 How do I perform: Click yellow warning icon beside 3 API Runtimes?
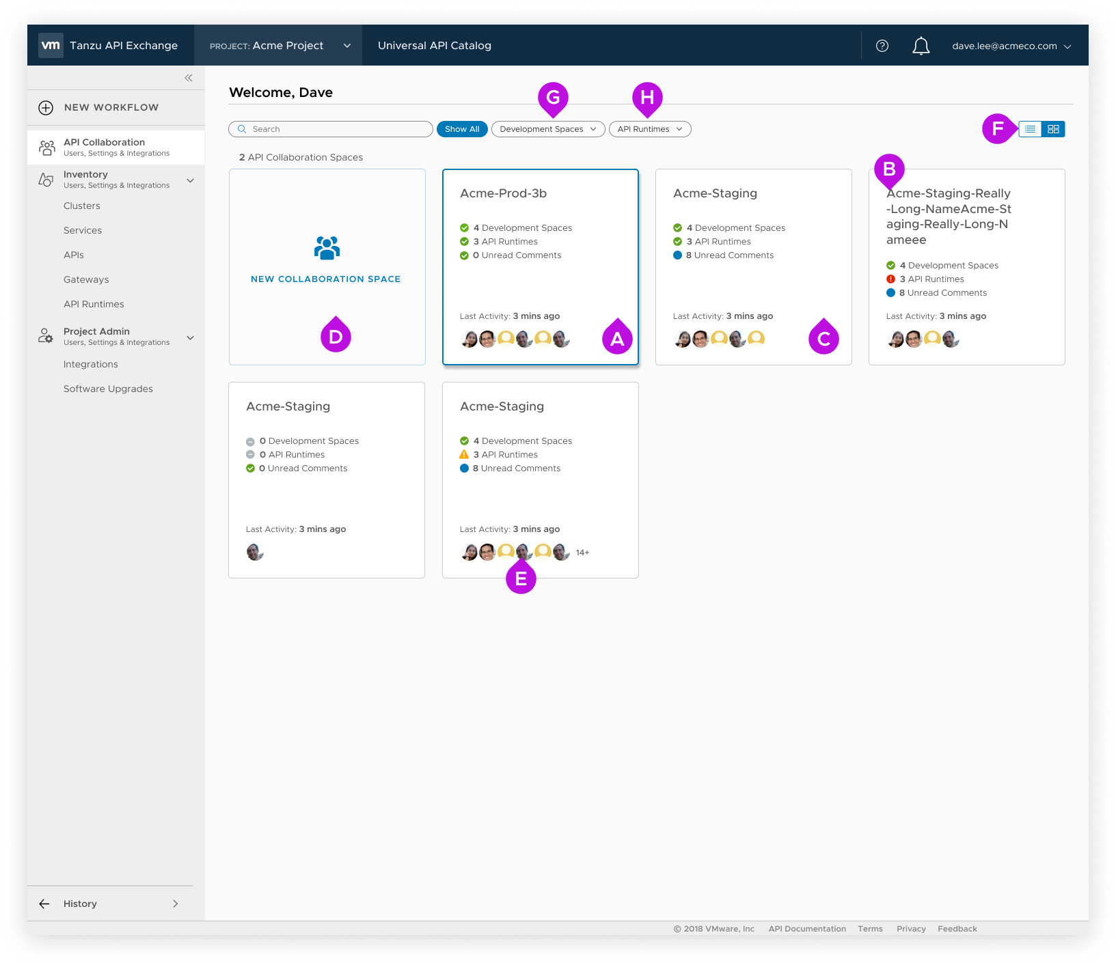(x=464, y=454)
